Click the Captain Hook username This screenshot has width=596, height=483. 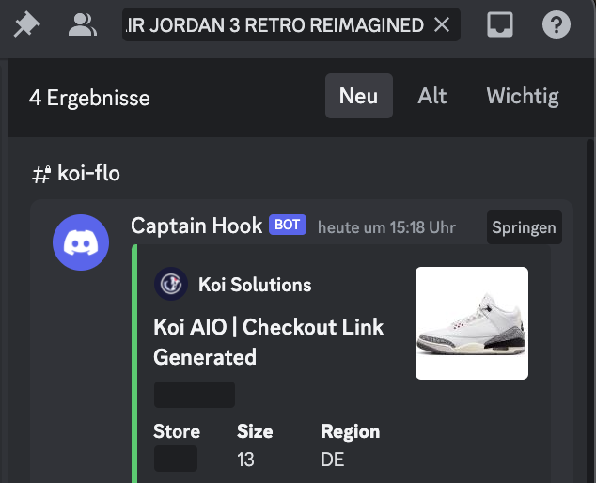196,226
